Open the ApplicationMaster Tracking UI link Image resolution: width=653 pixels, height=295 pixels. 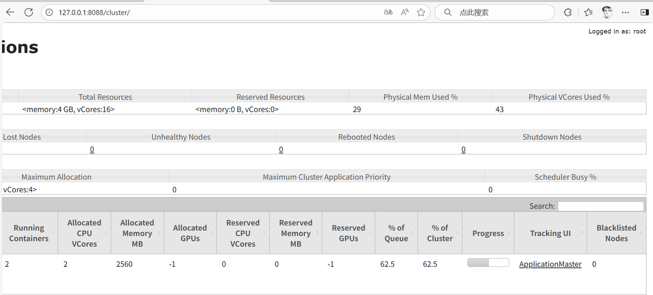tap(550, 264)
